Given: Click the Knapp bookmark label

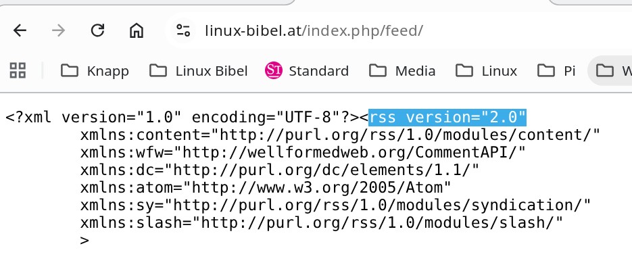Looking at the screenshot, I should click(x=107, y=72).
